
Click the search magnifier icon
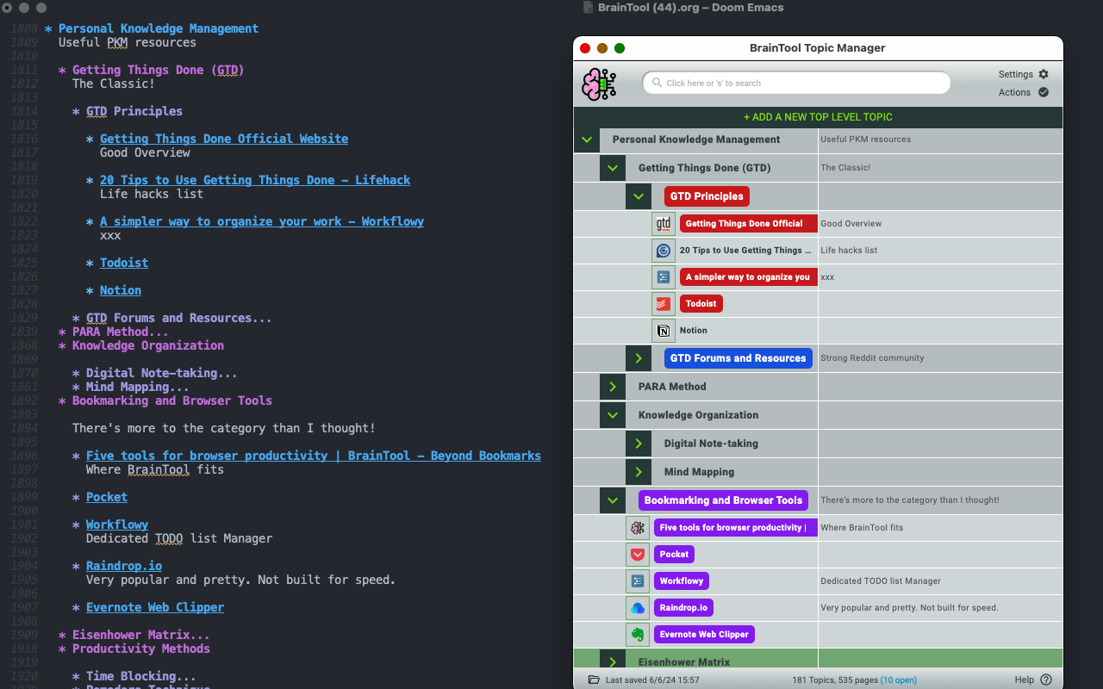point(657,83)
